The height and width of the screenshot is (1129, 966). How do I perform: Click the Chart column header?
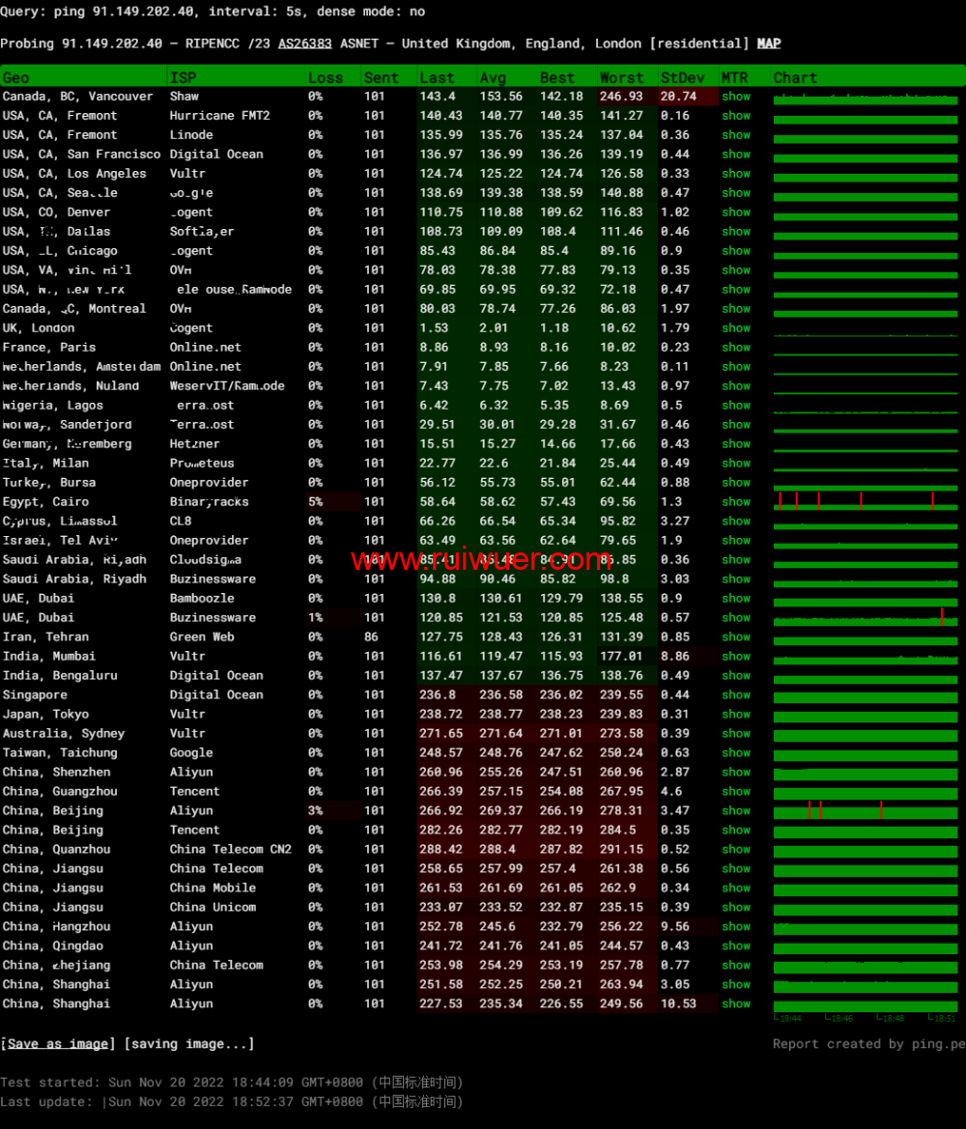[795, 77]
